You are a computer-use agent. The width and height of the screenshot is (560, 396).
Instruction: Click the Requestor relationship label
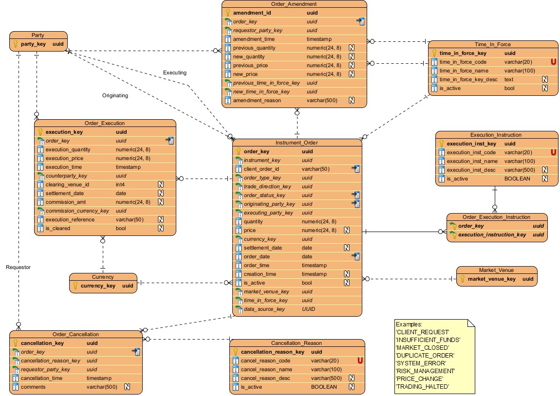tap(19, 267)
